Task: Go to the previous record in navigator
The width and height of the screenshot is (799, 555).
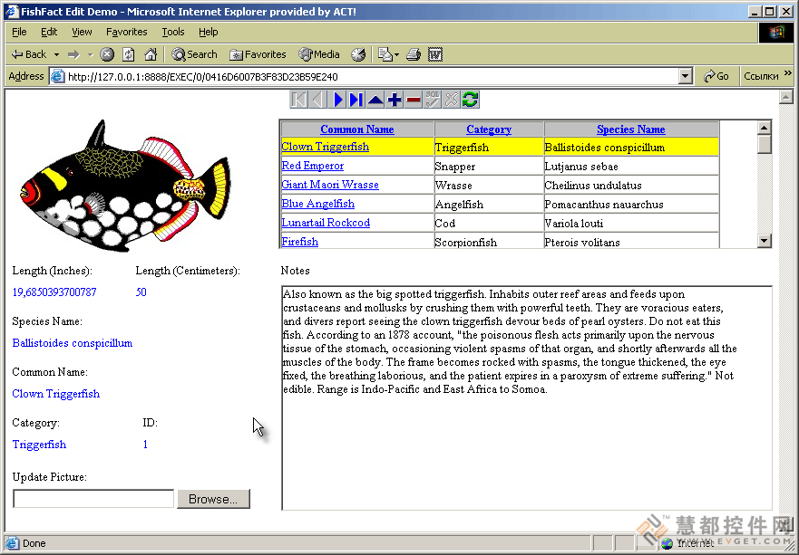Action: coord(317,100)
